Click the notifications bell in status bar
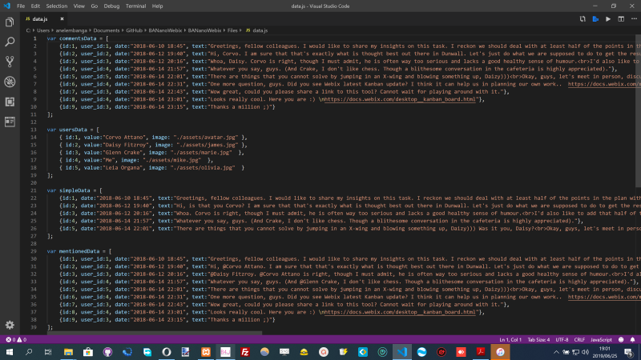This screenshot has height=360, width=641. click(x=633, y=340)
